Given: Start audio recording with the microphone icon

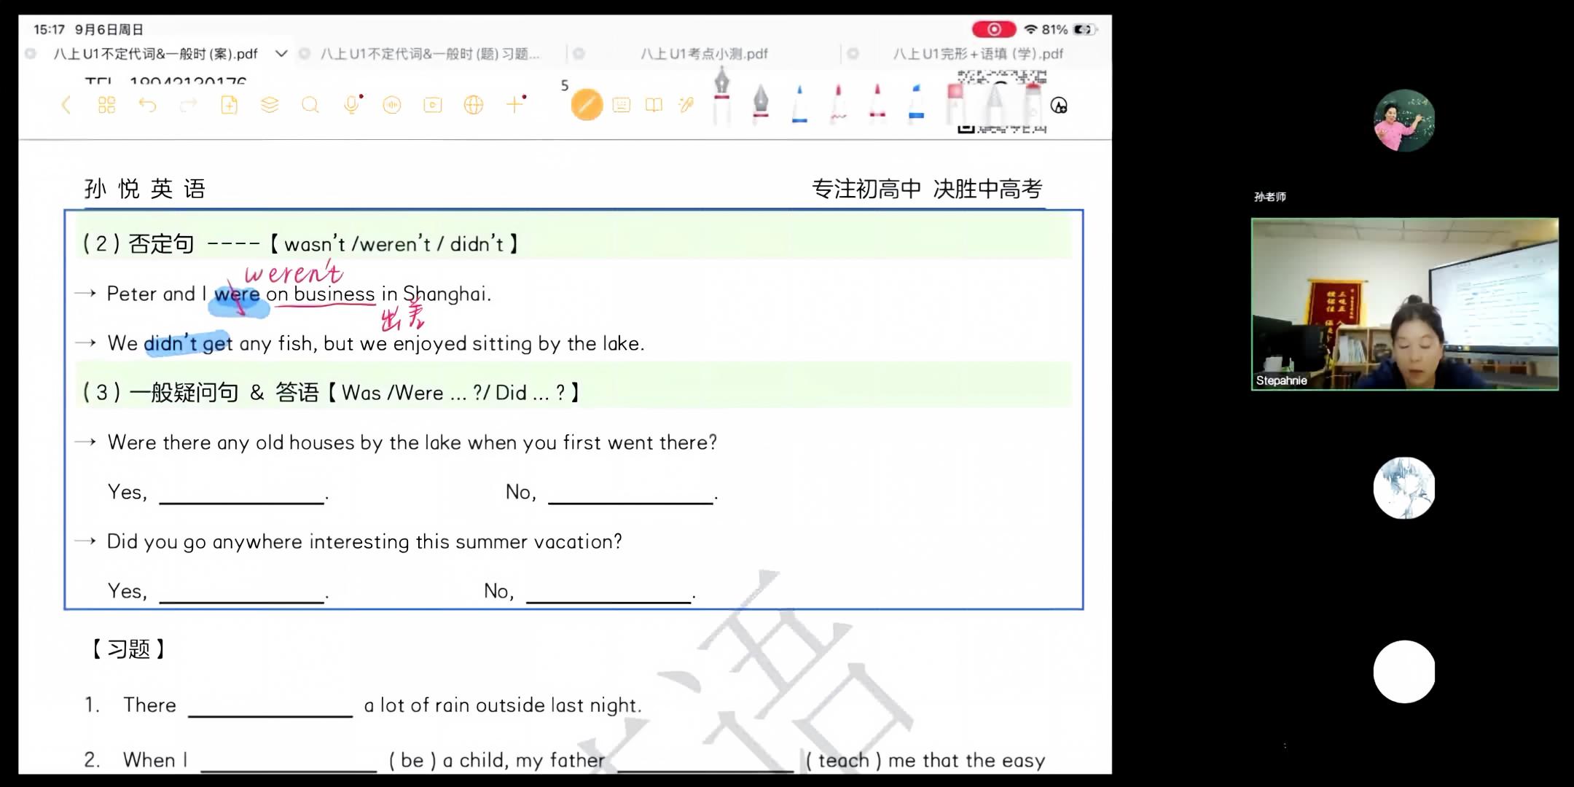Looking at the screenshot, I should (352, 106).
